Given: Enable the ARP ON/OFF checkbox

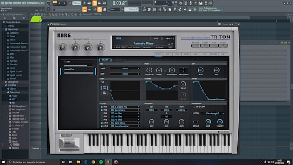Looking at the screenshot, I should pyautogui.click(x=193, y=107).
